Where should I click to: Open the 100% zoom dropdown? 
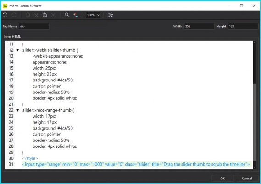[x=93, y=15]
